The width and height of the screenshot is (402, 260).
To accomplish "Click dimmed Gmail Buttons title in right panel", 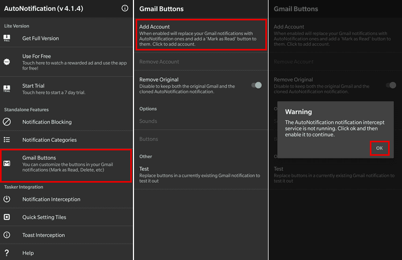I will (296, 9).
